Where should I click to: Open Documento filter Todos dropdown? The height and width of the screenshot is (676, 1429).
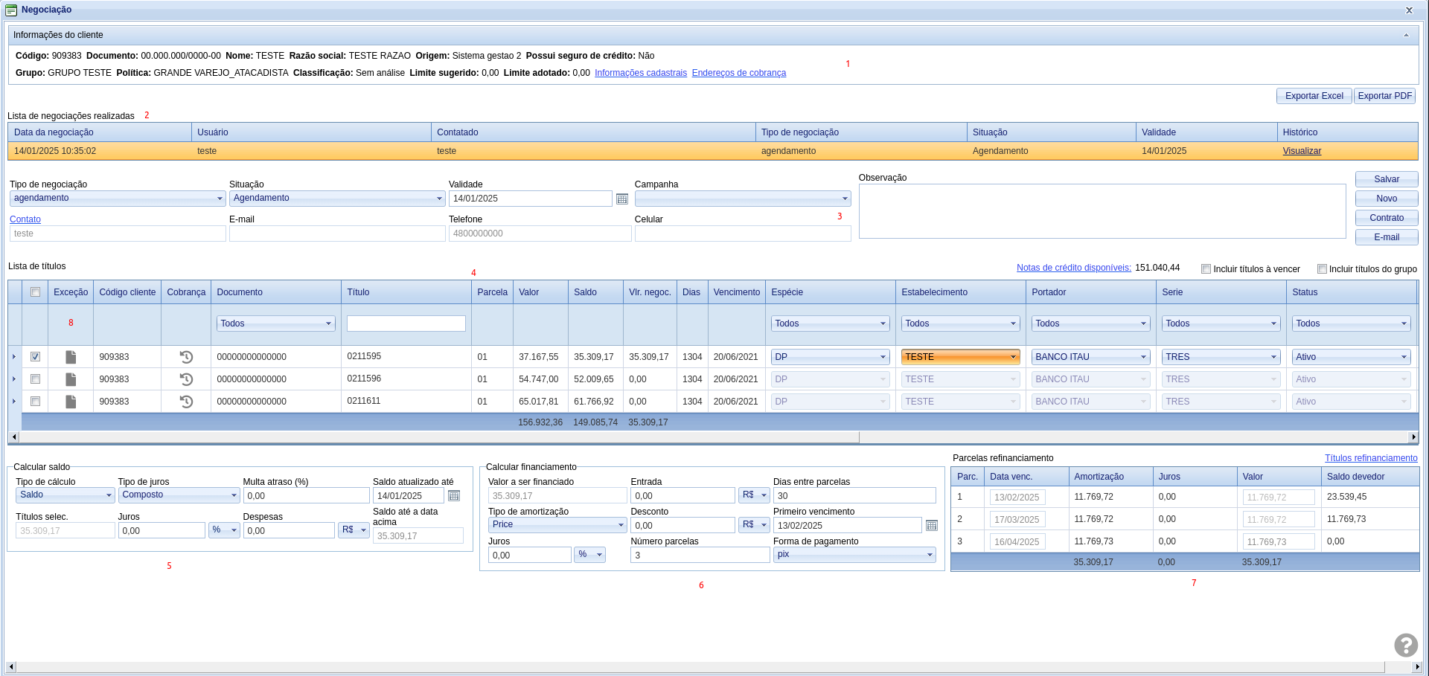276,323
